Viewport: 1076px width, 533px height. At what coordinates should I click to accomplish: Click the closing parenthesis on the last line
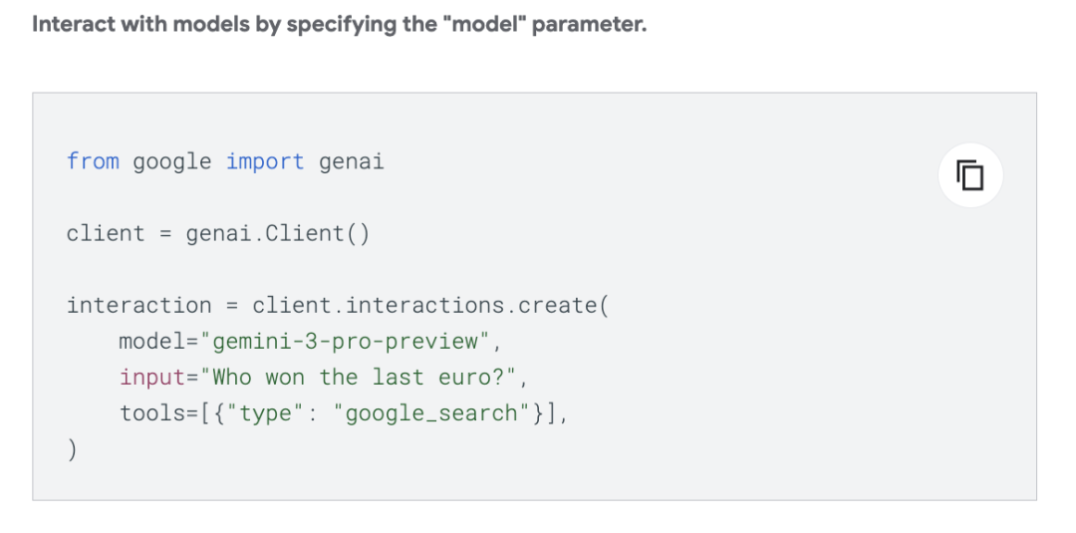tap(72, 449)
